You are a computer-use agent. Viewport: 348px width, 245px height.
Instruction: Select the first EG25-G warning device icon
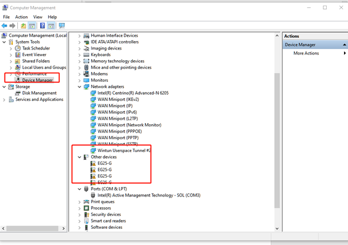click(93, 163)
